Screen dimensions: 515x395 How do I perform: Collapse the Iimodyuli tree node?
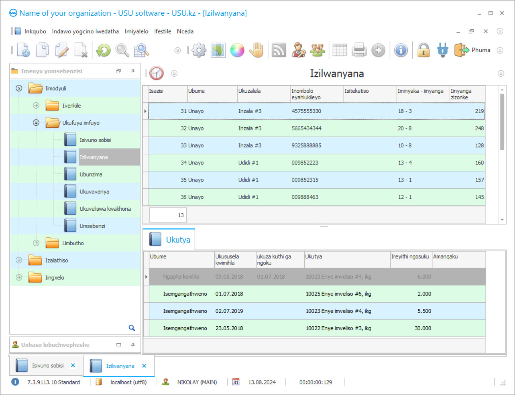click(x=19, y=88)
